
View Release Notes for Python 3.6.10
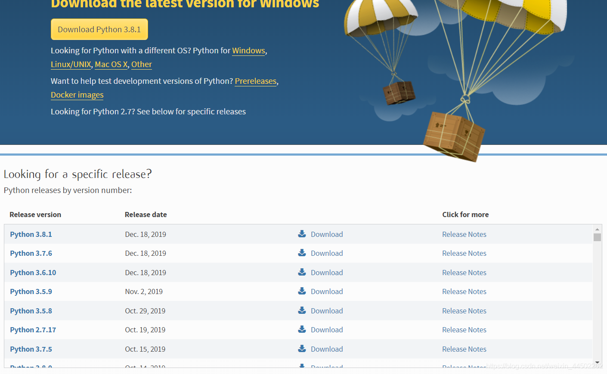464,273
